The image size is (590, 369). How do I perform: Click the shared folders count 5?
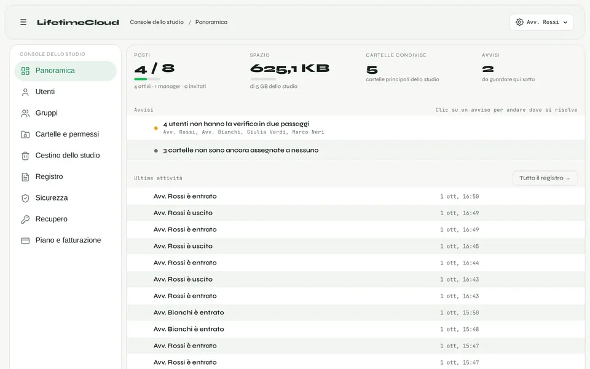(372, 69)
